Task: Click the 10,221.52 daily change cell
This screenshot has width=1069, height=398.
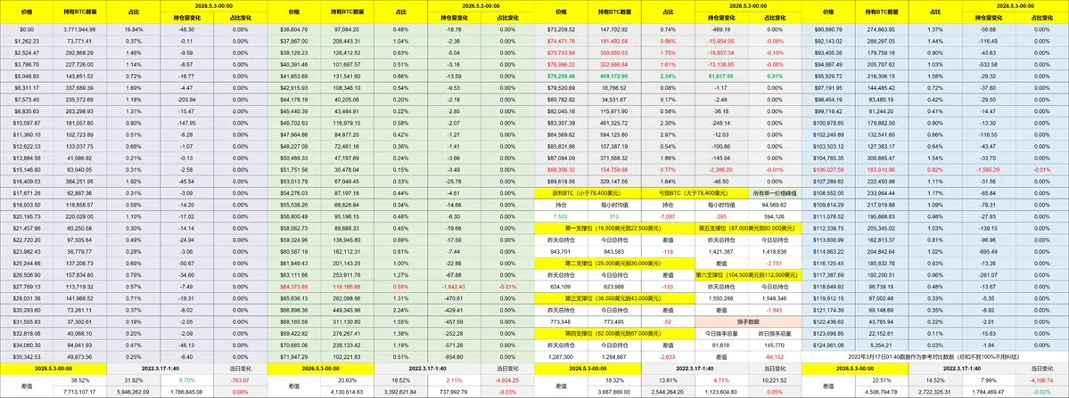Action: coord(775,379)
